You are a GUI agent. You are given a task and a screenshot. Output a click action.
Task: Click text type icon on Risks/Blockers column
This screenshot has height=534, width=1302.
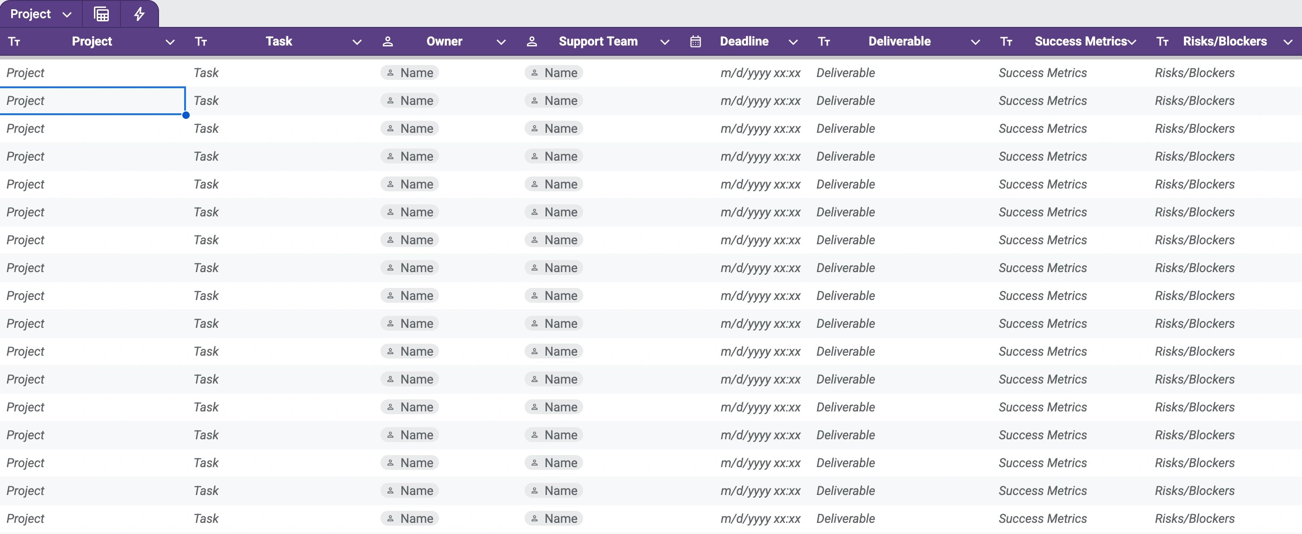coord(1162,42)
